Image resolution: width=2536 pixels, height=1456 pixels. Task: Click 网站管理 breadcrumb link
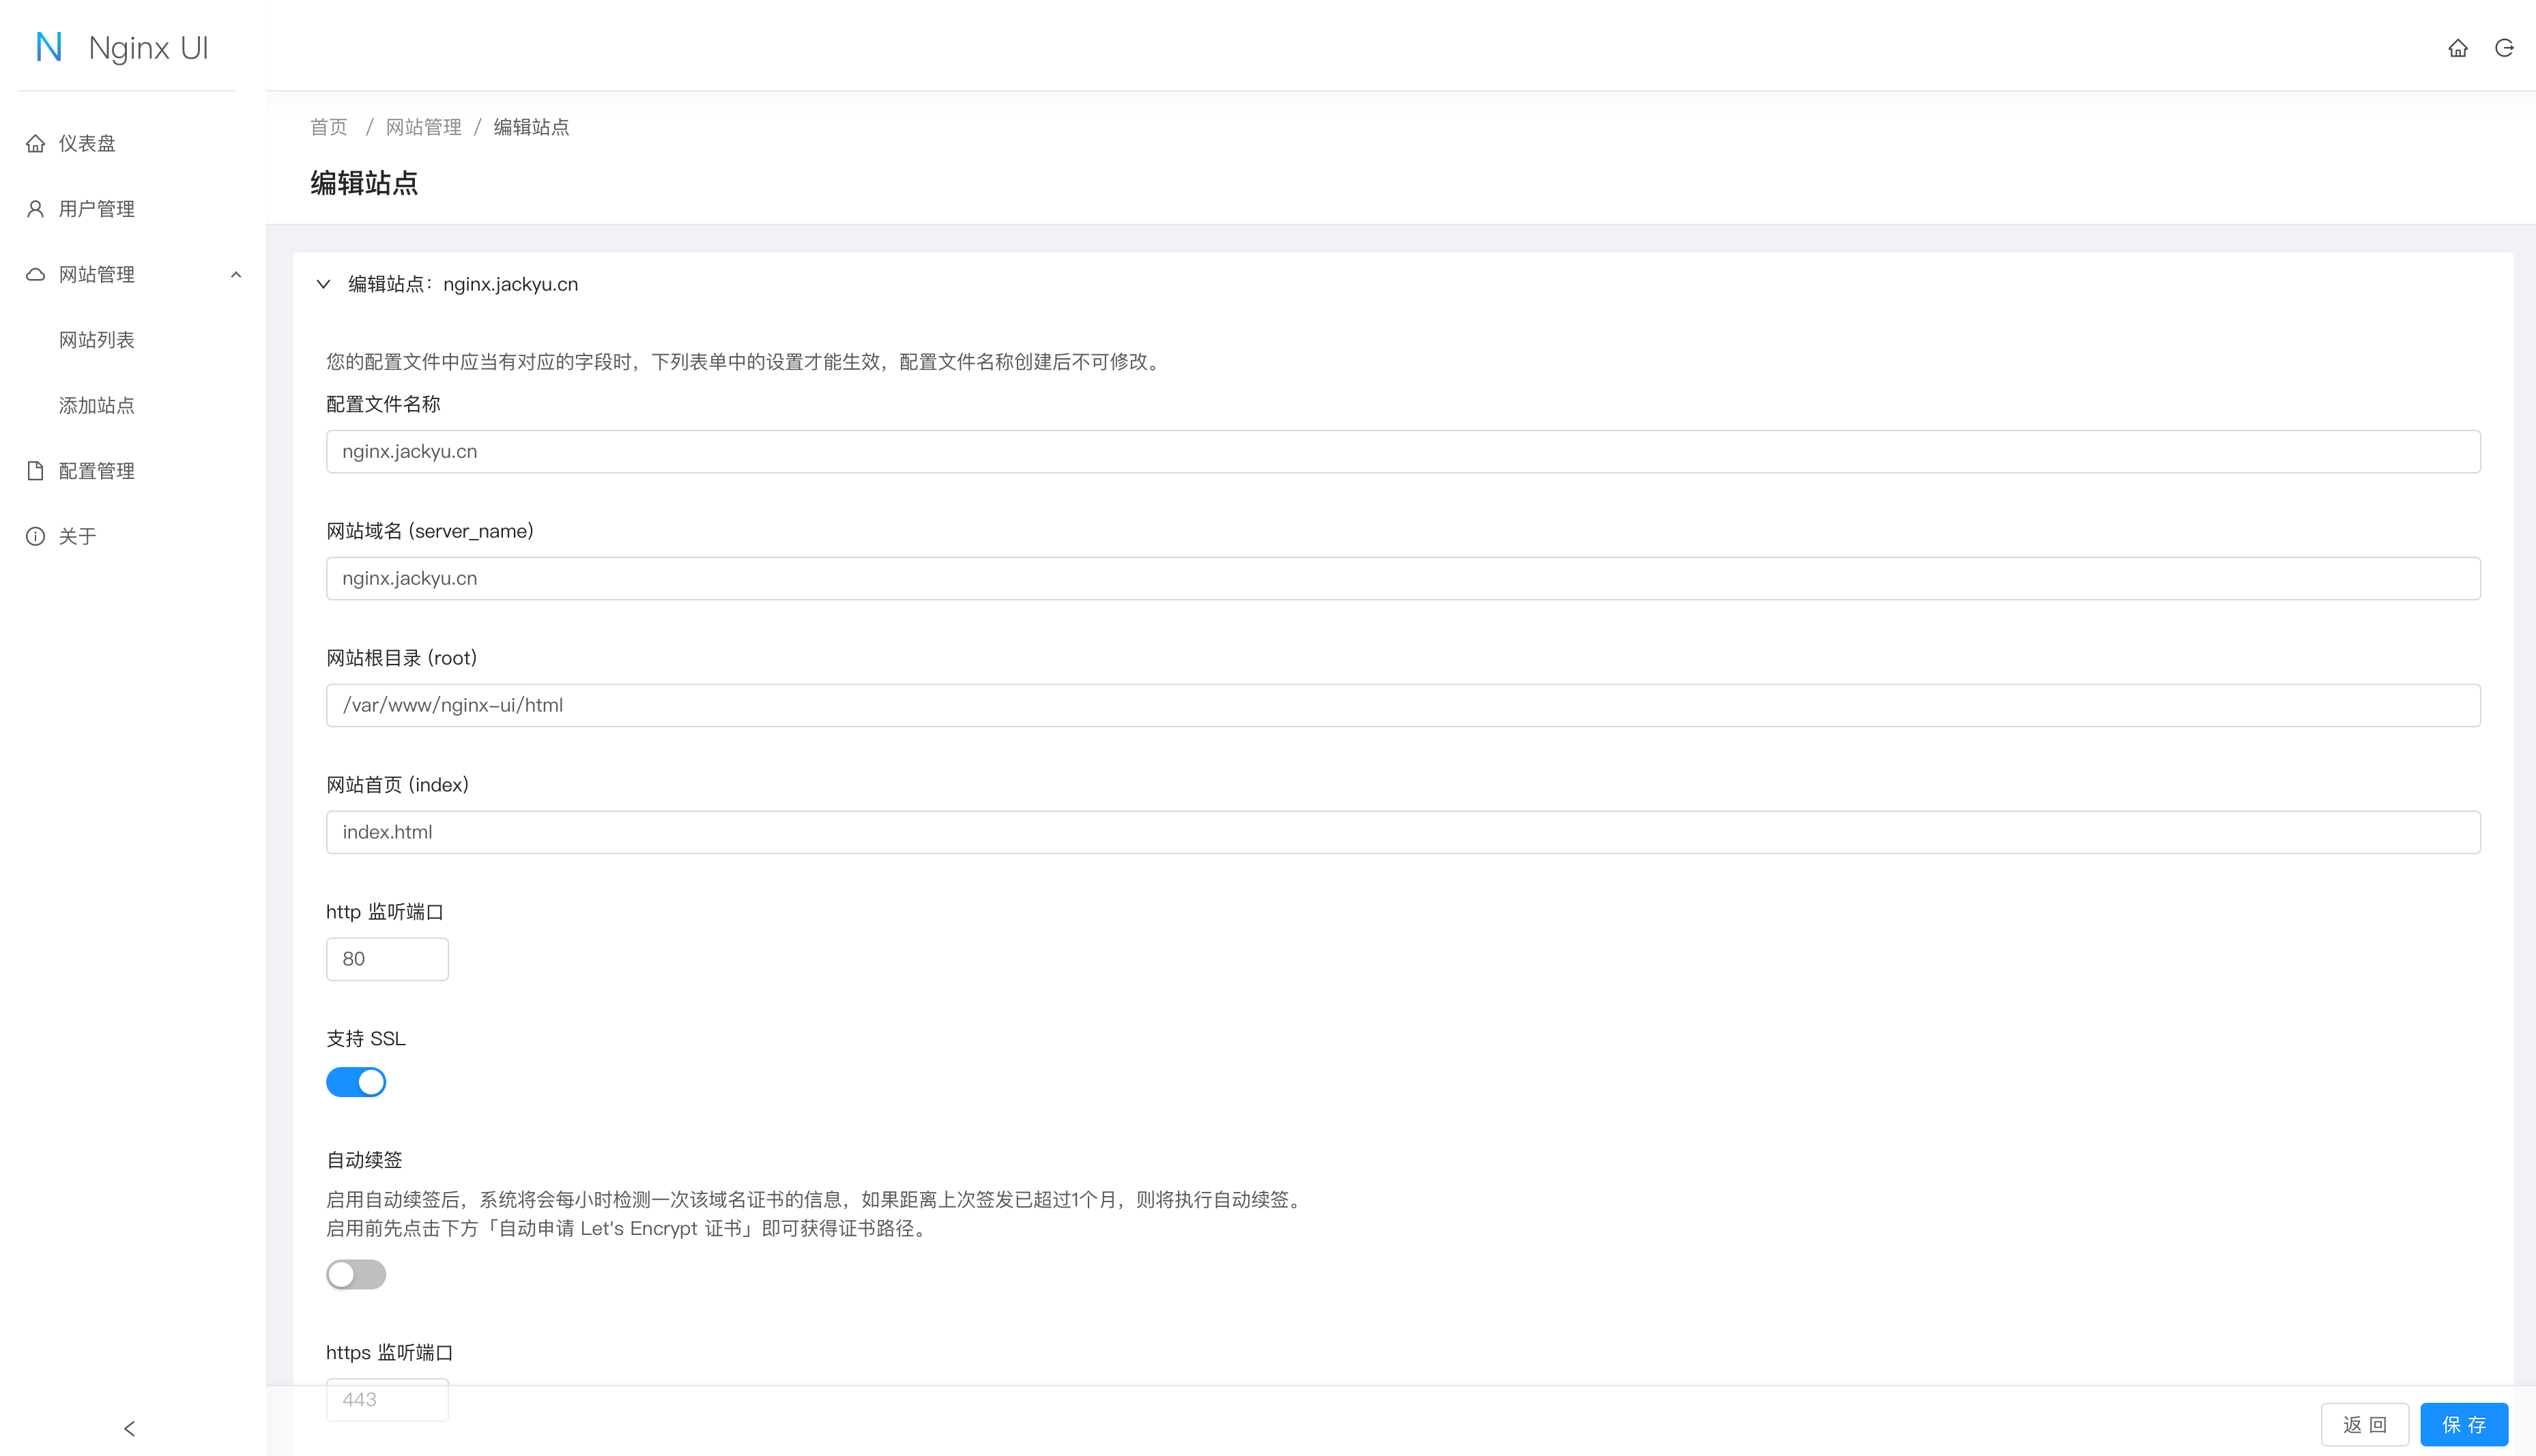(x=423, y=127)
